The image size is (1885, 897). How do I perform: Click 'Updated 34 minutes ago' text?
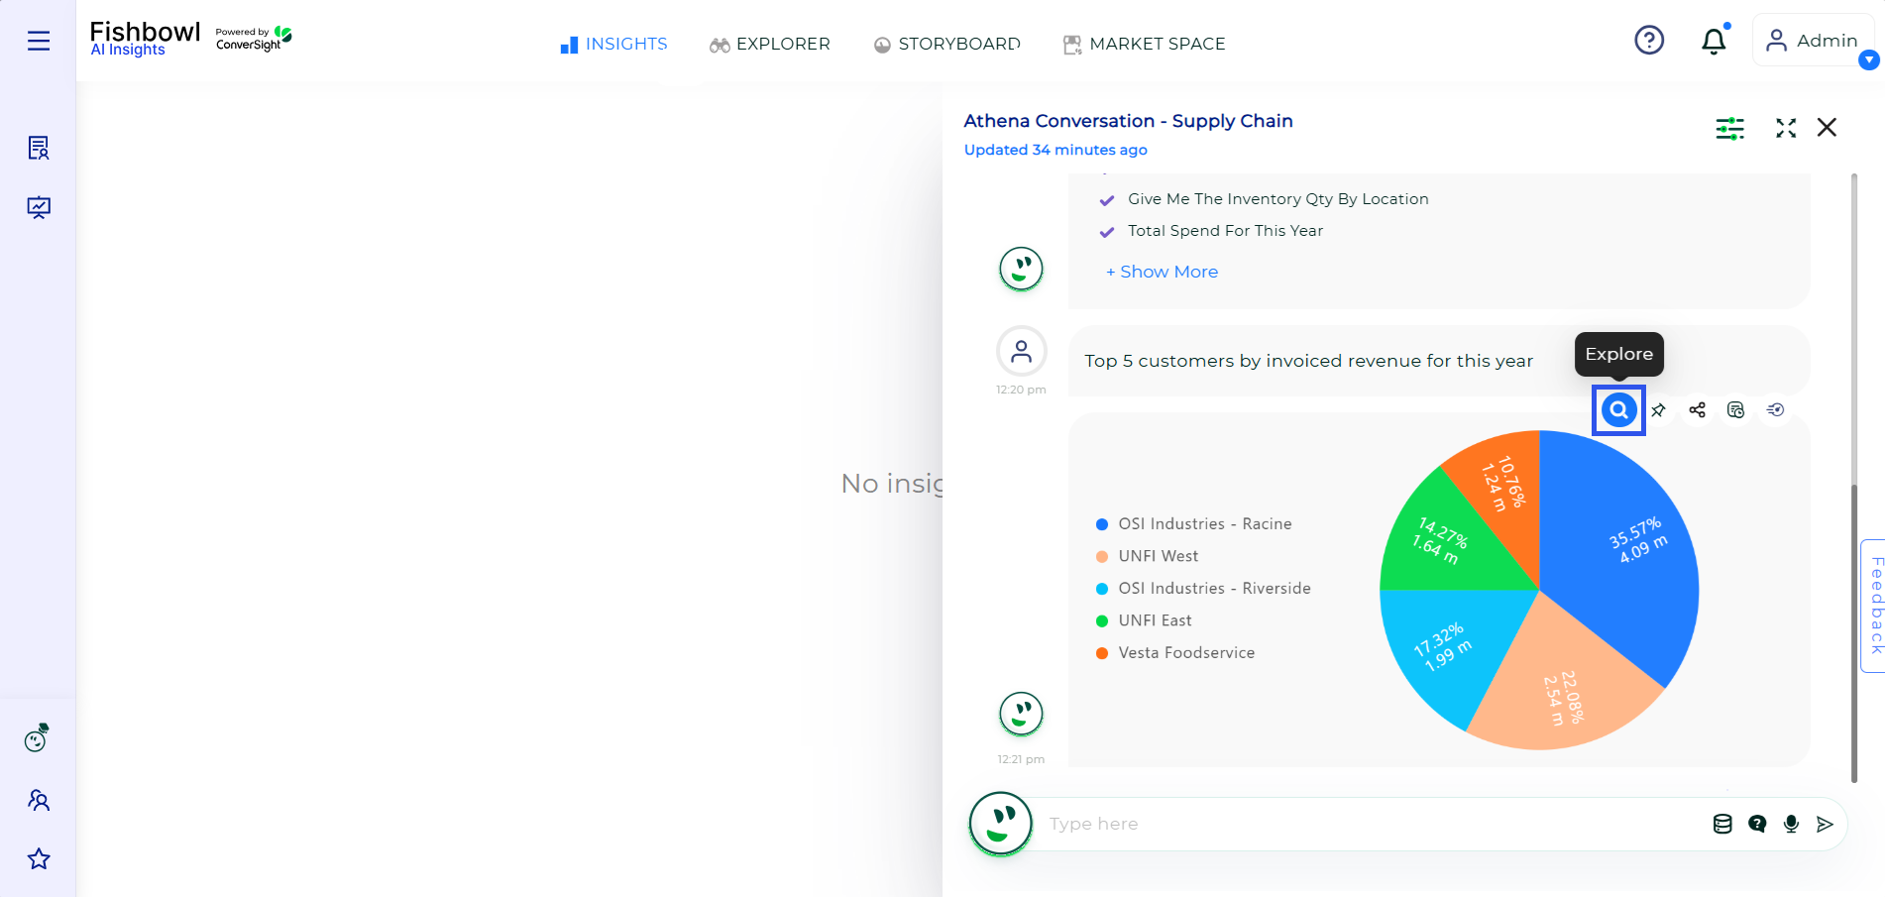(1055, 150)
